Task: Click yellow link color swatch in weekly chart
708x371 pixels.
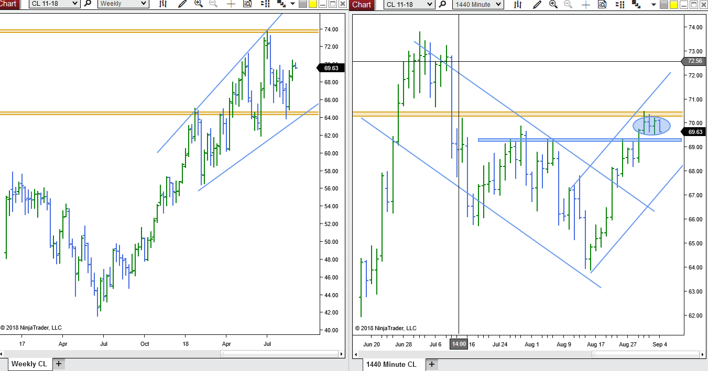Action: click(x=312, y=4)
